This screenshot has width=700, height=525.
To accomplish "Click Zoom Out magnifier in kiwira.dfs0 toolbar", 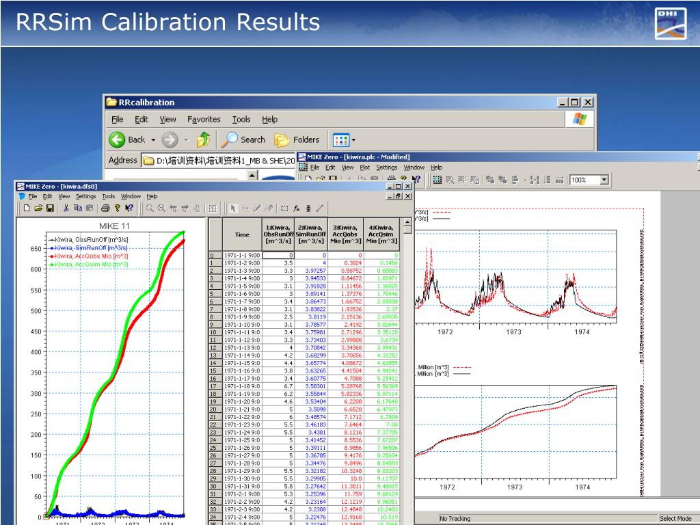I will (161, 208).
